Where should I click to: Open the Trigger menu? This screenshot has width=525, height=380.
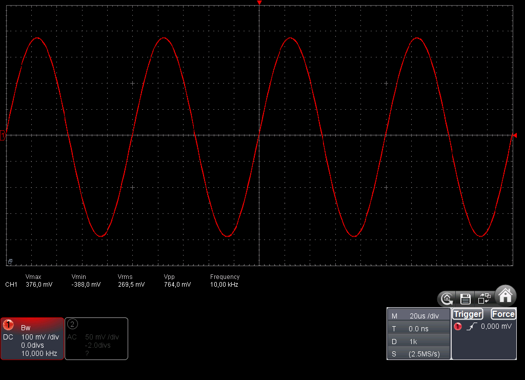point(467,314)
